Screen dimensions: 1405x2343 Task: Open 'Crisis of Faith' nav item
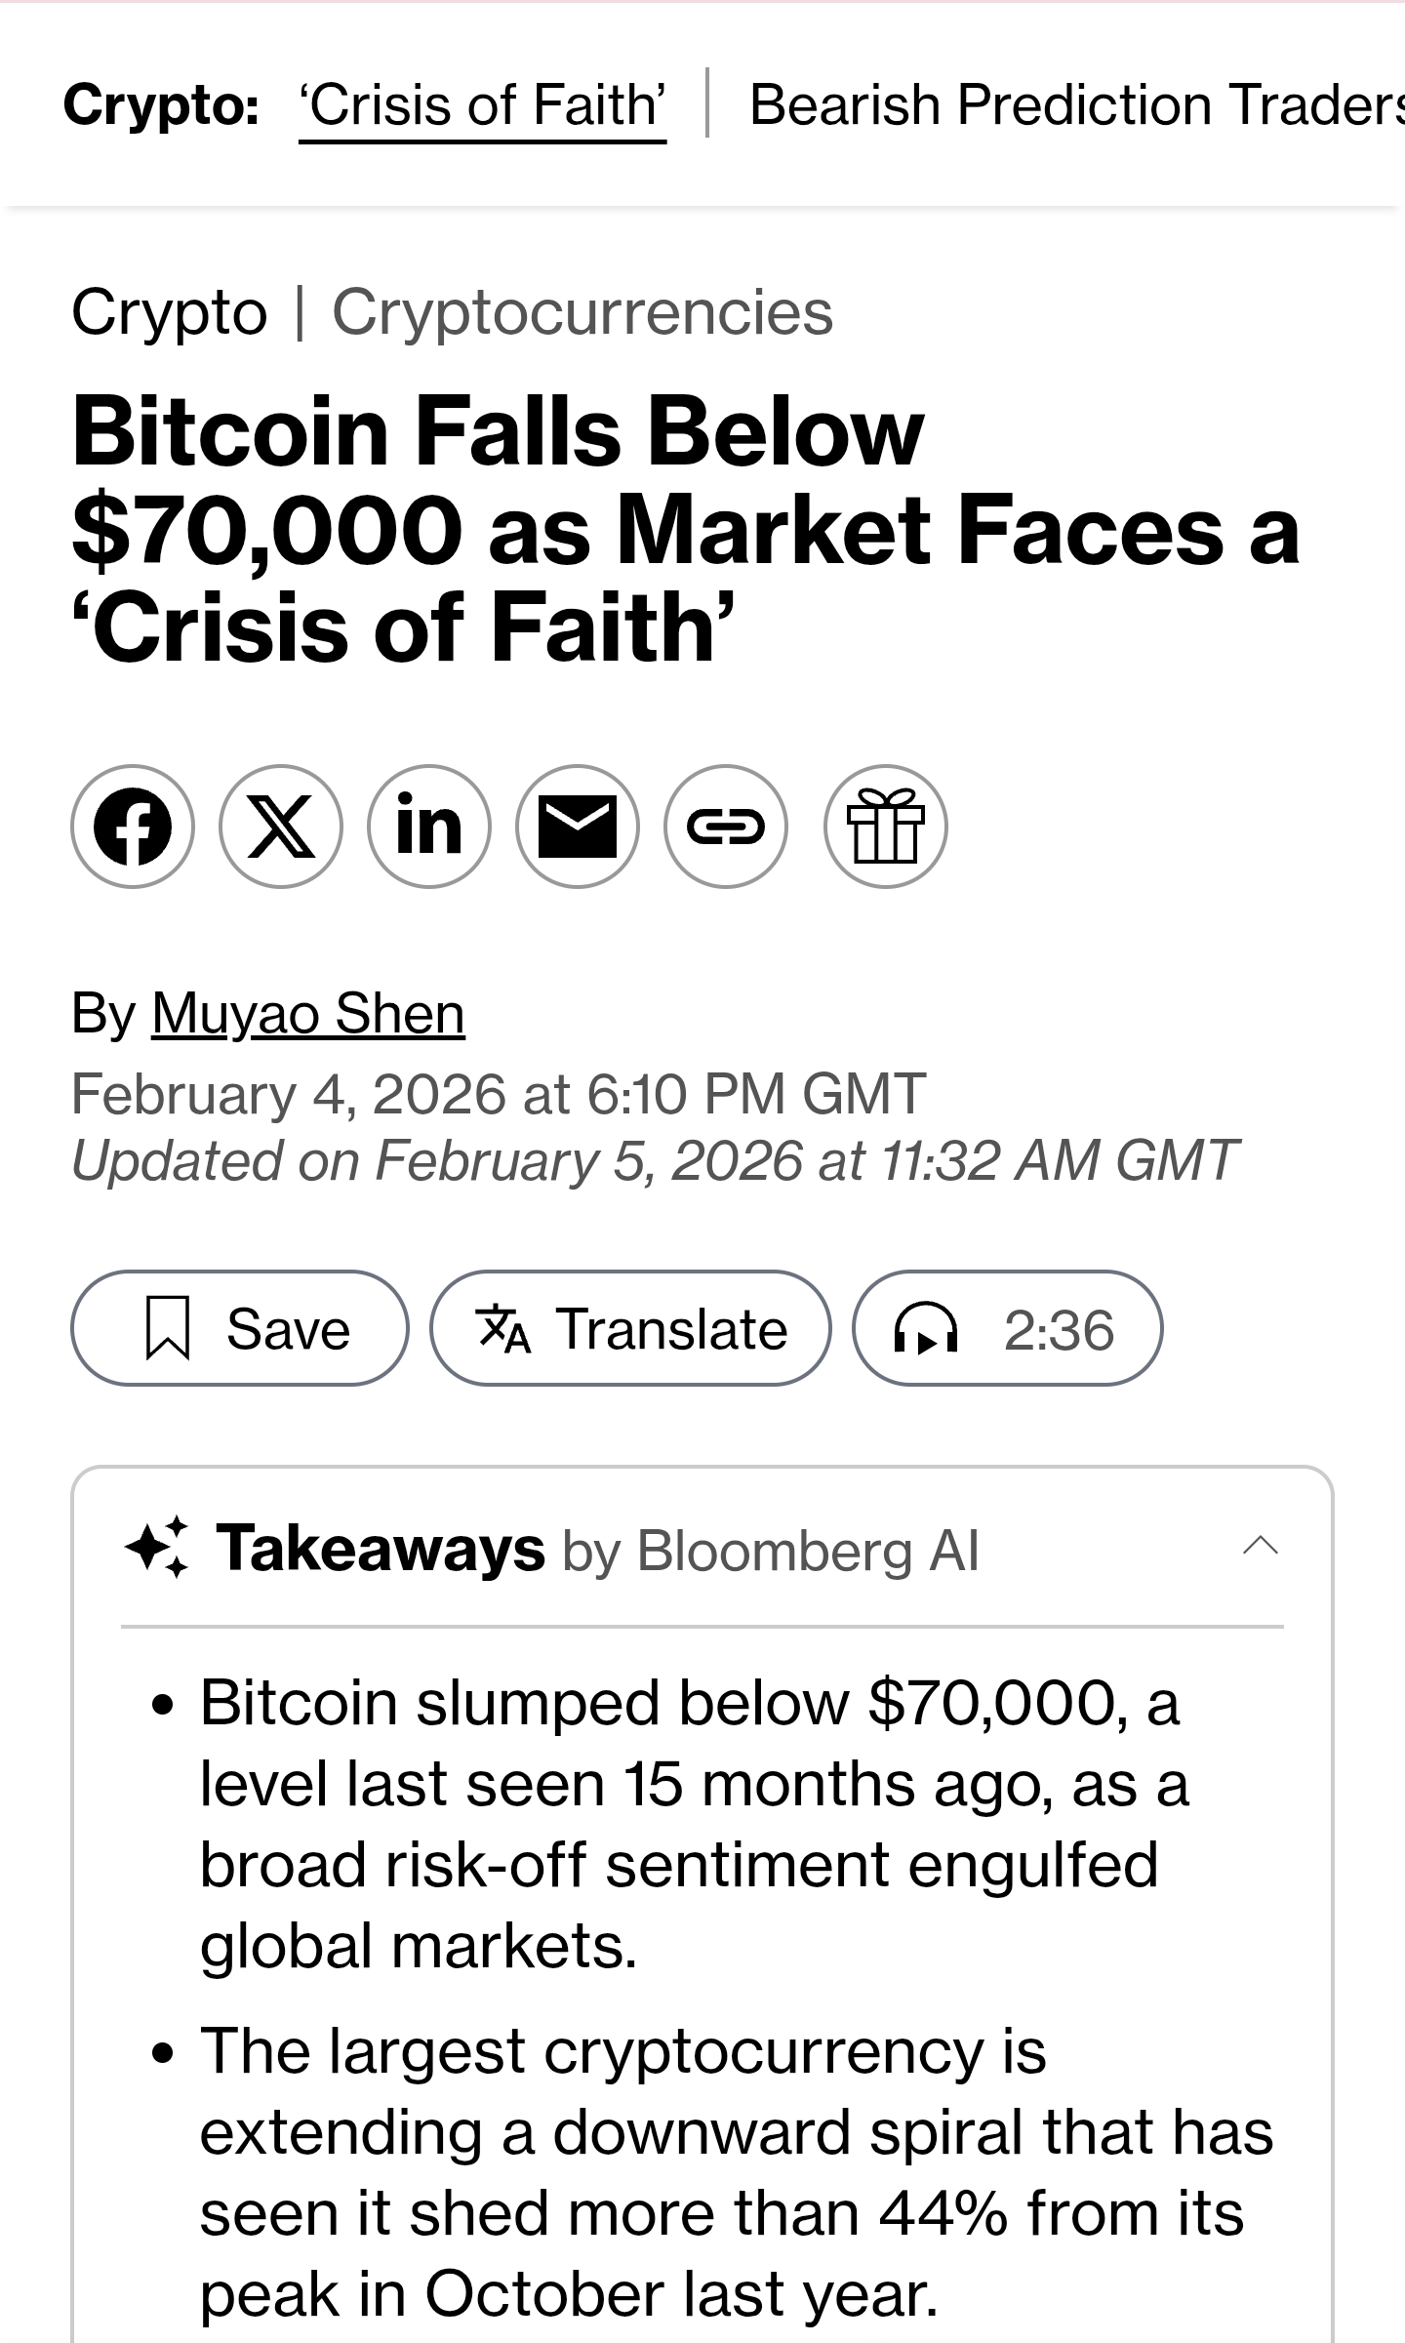coord(483,105)
